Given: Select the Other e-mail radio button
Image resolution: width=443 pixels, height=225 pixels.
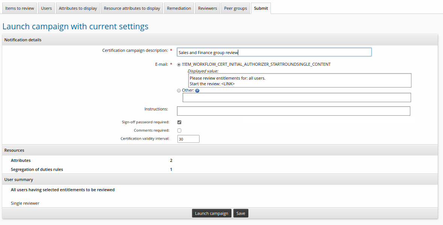Looking at the screenshot, I should (x=179, y=91).
